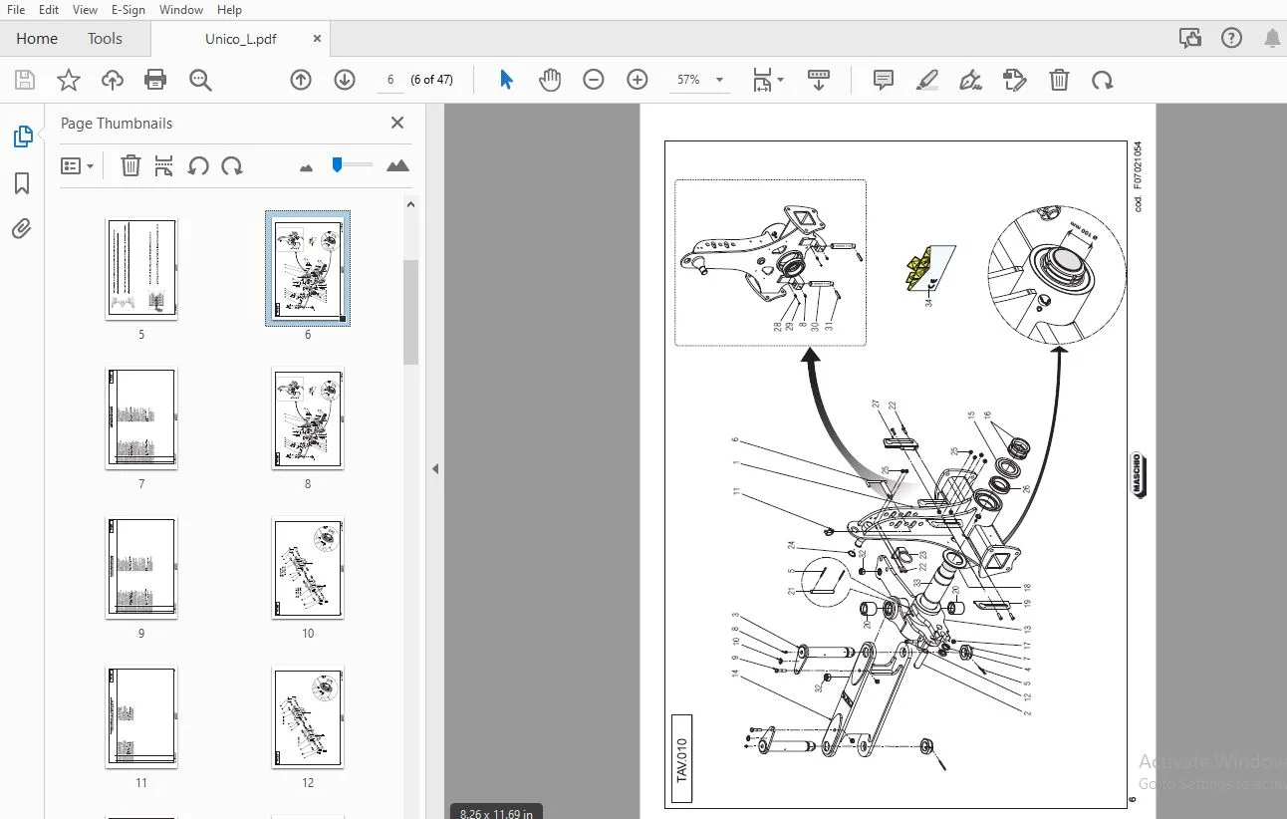The width and height of the screenshot is (1287, 819).
Task: Select the page 7 thumbnail
Action: pyautogui.click(x=141, y=418)
